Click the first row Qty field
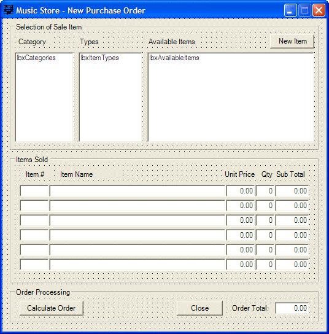The image size is (329, 334). [265, 191]
